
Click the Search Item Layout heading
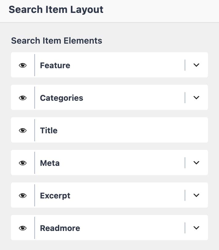coord(56,9)
